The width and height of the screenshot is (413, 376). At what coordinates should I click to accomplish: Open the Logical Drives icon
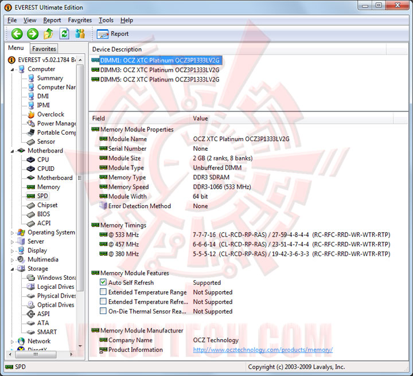31,287
